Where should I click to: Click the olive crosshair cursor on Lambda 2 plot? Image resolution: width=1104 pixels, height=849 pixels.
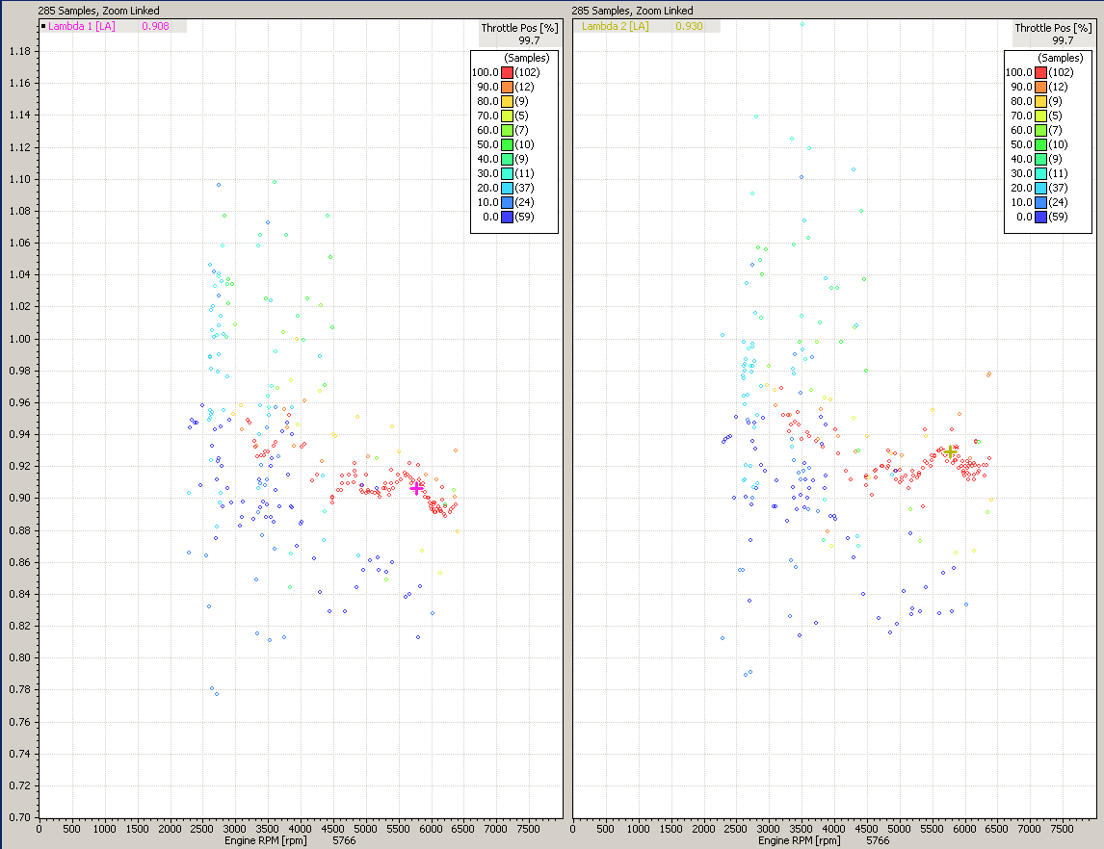(950, 451)
